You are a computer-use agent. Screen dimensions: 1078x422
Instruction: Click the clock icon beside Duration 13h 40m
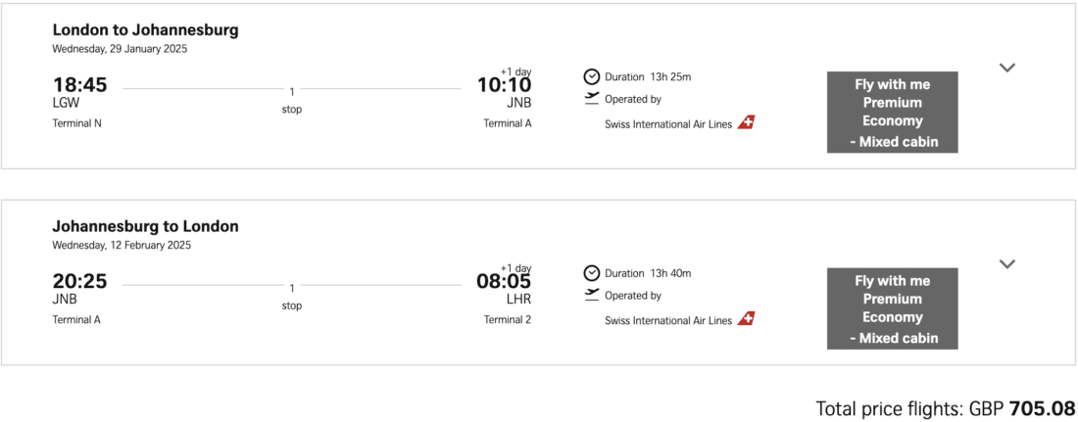pos(592,273)
